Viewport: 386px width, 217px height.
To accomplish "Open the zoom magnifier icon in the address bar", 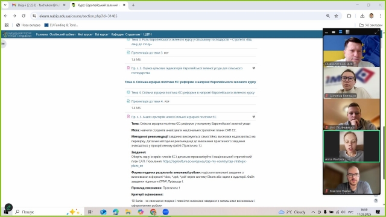I will [x=328, y=16].
